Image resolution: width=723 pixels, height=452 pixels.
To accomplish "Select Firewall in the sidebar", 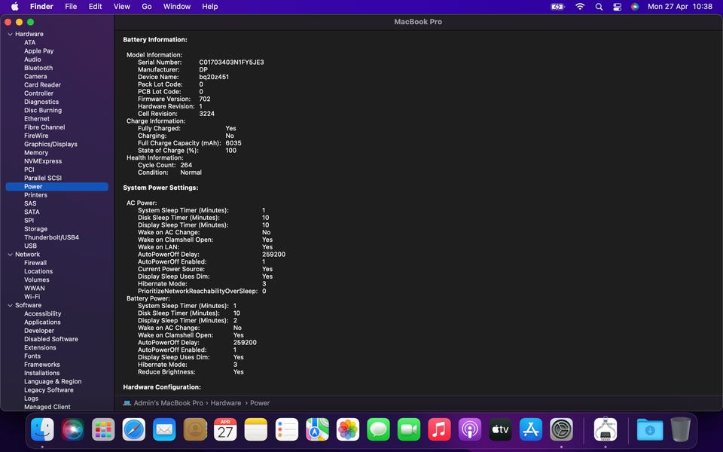I will pos(35,263).
